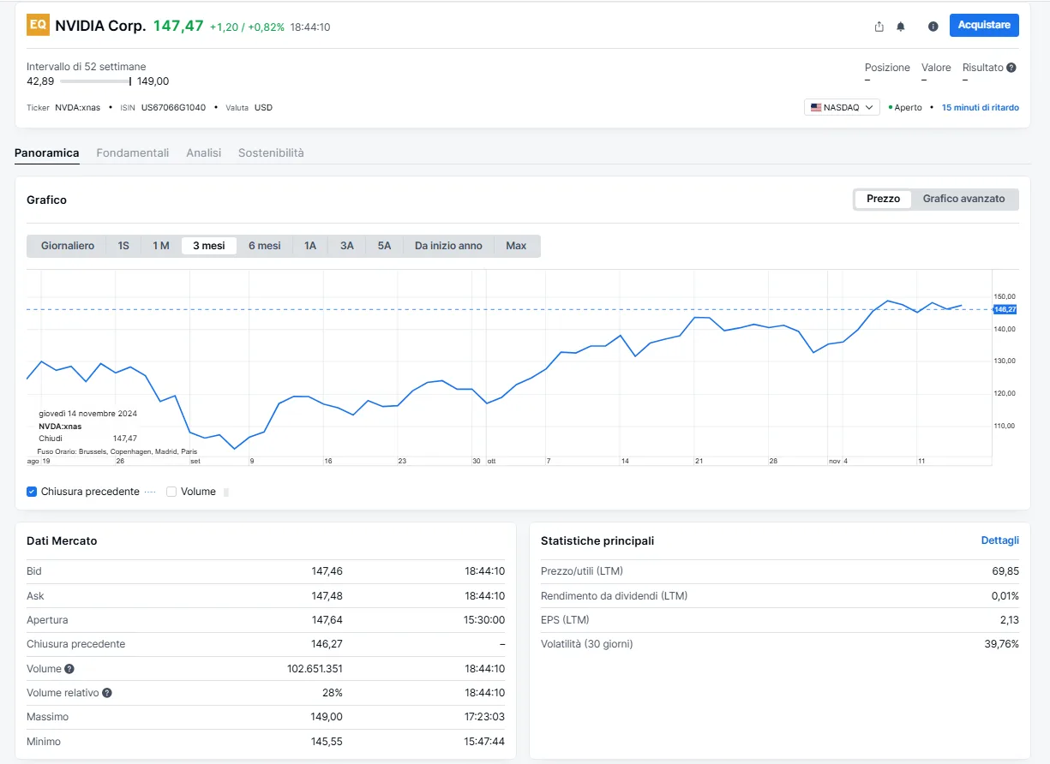Enable the Volume checkbox
This screenshot has height=764, width=1050.
[171, 492]
